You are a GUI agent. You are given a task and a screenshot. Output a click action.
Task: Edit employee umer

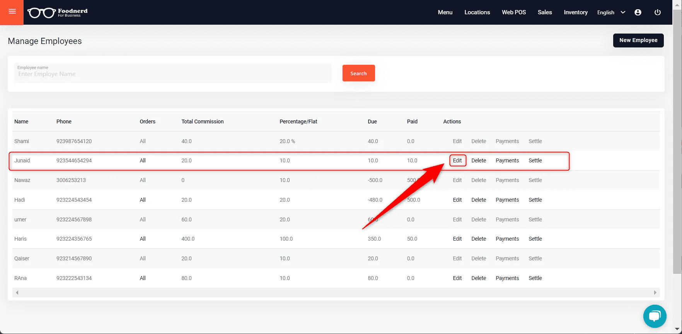pos(457,219)
